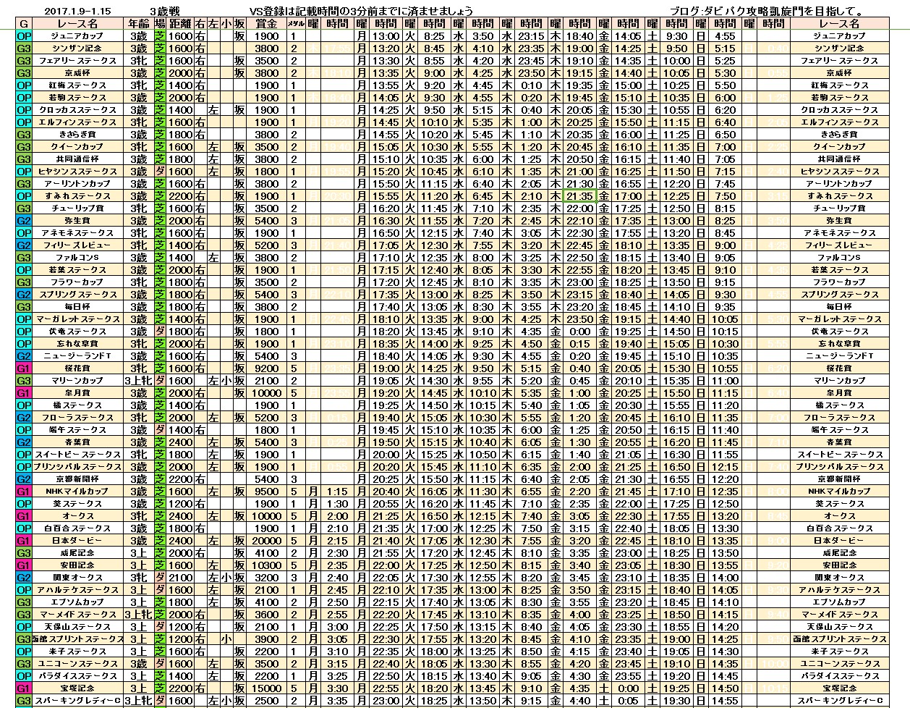
Task: Select medal count 5 in 宝塚記念 row
Action: (x=295, y=688)
